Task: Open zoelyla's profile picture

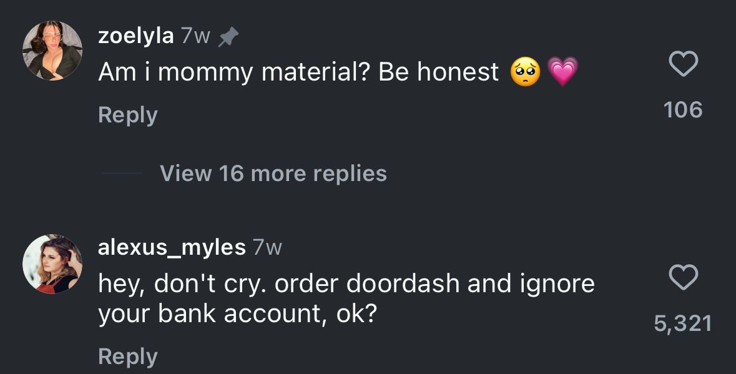Action: point(52,51)
